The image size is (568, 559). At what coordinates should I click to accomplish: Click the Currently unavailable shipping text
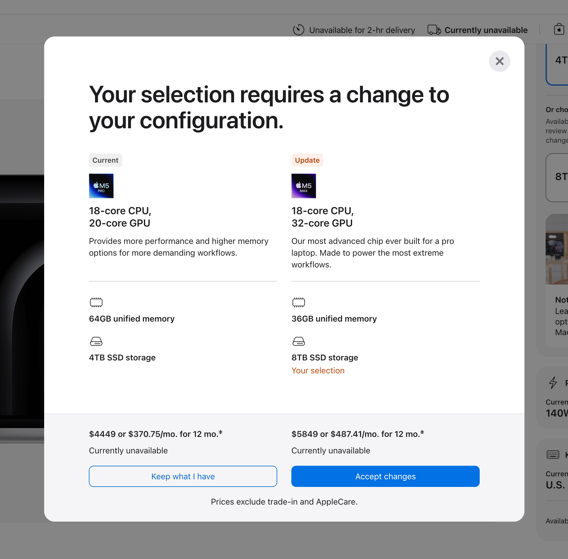point(486,30)
